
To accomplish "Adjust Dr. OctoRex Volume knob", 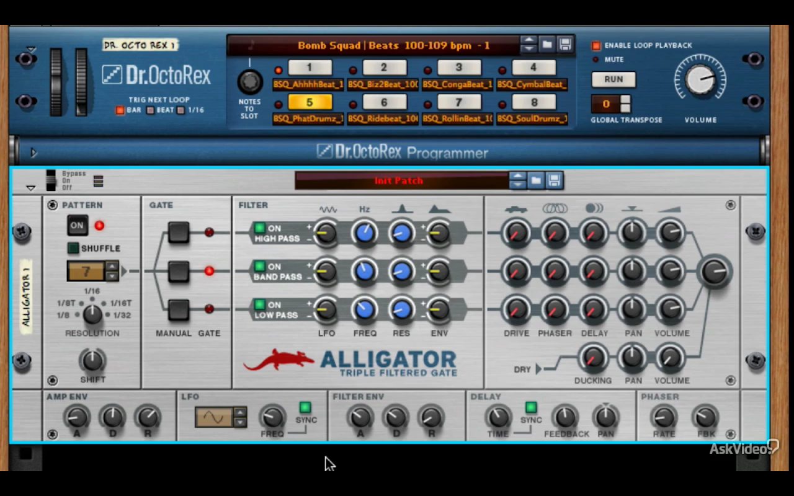I will click(x=700, y=79).
